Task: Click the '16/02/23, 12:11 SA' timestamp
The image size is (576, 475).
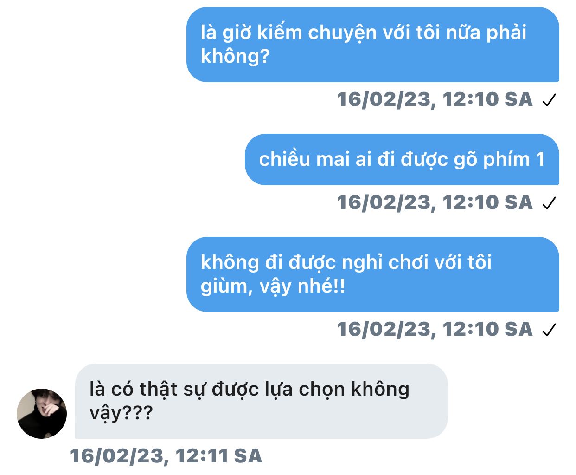Action: (x=166, y=456)
